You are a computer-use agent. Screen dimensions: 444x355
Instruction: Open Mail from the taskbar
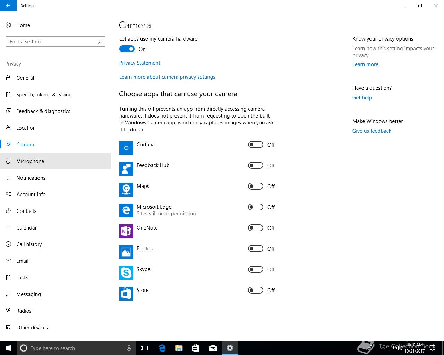click(x=213, y=348)
